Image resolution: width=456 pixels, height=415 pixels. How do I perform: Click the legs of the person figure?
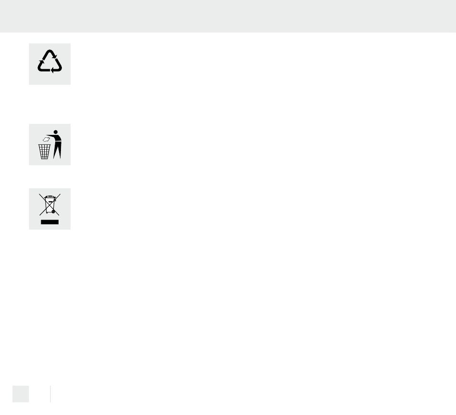[57, 150]
